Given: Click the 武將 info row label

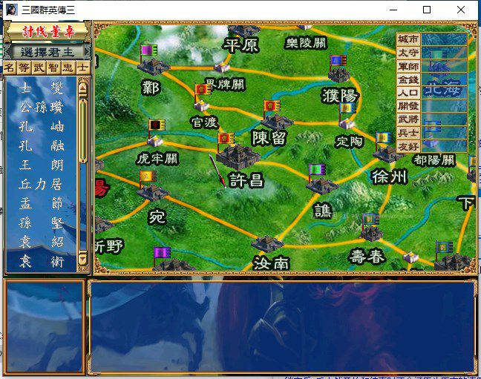Looking at the screenshot, I should click(x=408, y=119).
